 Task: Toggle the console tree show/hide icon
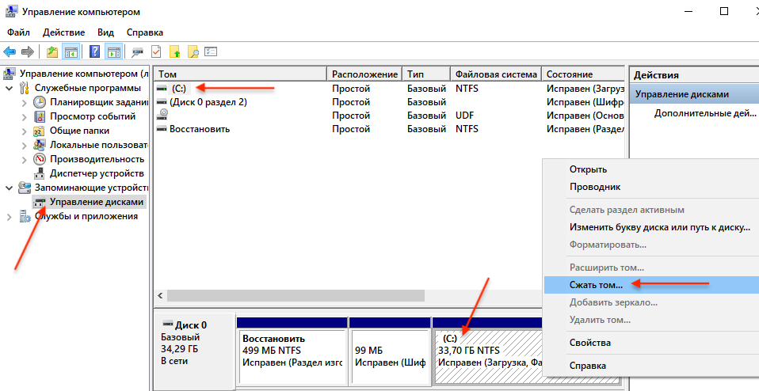coord(71,51)
